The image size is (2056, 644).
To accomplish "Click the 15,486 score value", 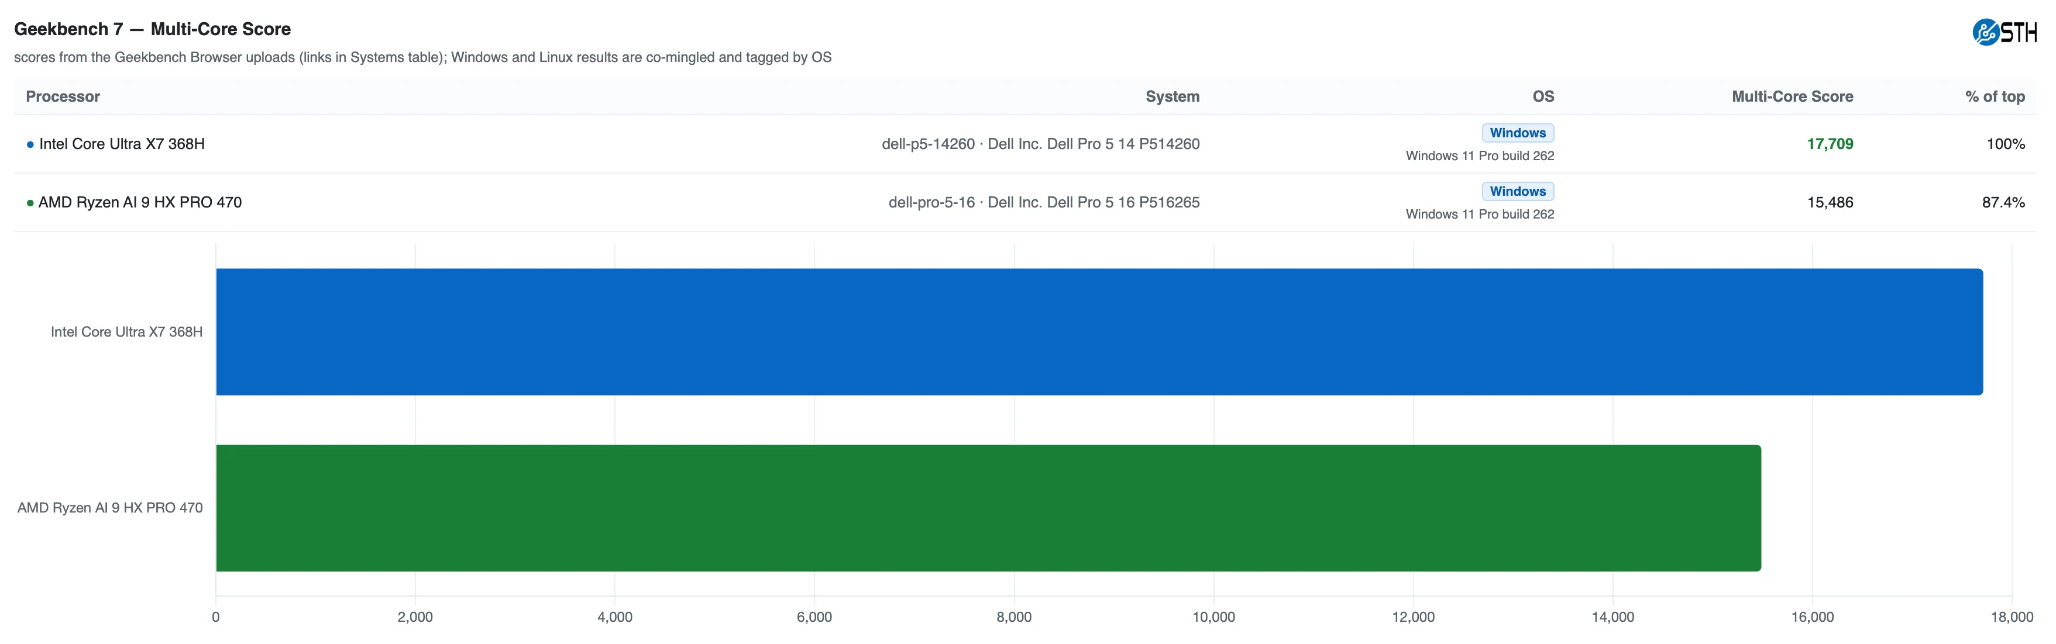I will pyautogui.click(x=1830, y=202).
